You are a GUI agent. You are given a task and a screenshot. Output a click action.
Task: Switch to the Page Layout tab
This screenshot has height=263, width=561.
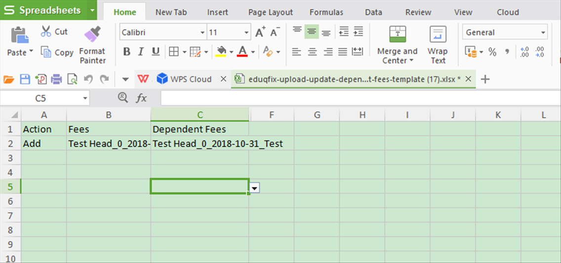[x=271, y=12]
